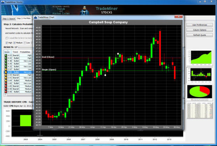Click the green status light beside score 4.48
Image resolution: width=217 pixels, height=146 pixels.
coord(6,61)
